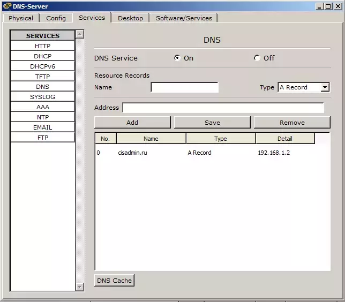The height and width of the screenshot is (302, 345).
Task: Click the services list scroll-down arrow
Action: point(80,287)
